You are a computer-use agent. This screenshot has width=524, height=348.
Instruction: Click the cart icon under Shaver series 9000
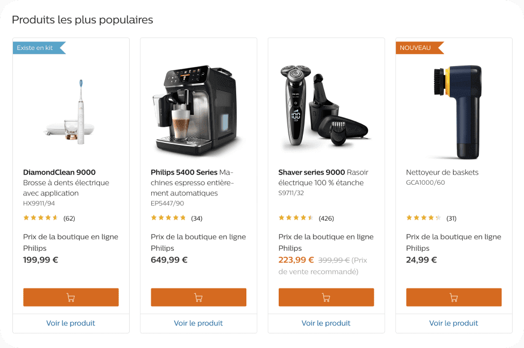[325, 297]
